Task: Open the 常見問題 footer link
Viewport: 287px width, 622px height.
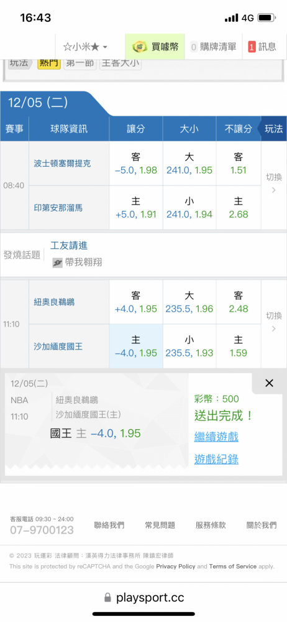Action: click(160, 525)
